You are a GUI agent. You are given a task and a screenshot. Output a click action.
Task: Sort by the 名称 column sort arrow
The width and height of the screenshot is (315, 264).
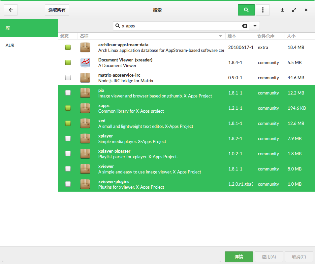pyautogui.click(x=221, y=36)
